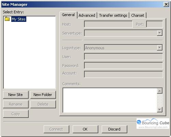This screenshot has height=137, width=171.
Task: Switch to the Charset tab
Action: (x=138, y=15)
